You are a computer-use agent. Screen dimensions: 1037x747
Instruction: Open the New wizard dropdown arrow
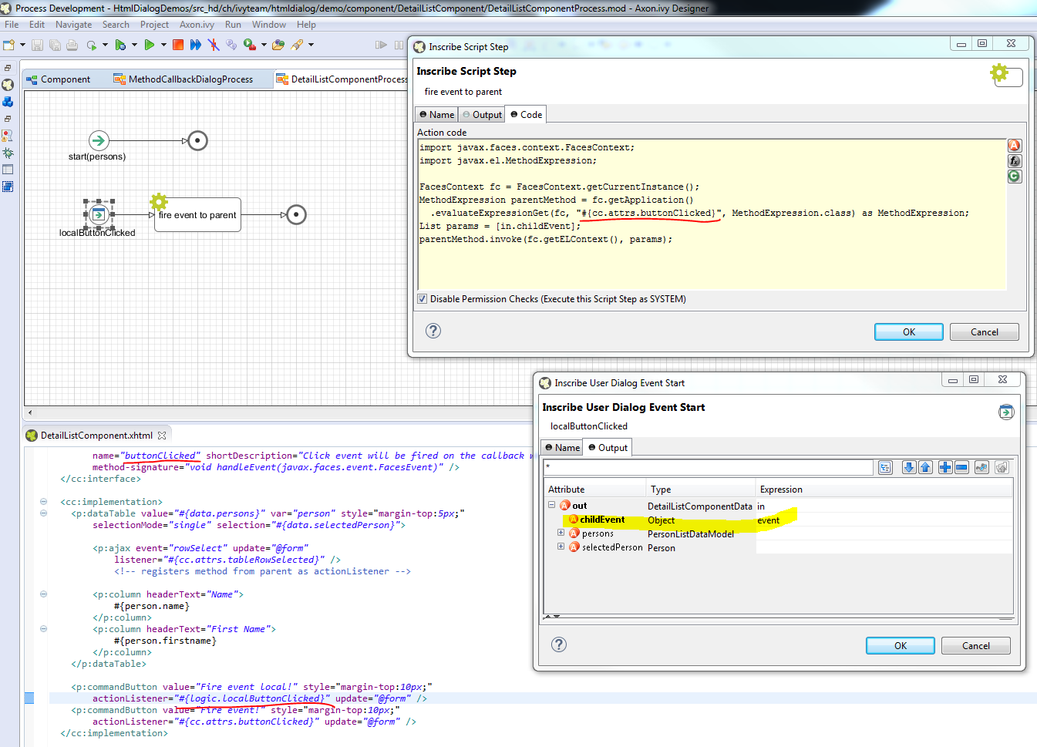coord(22,45)
